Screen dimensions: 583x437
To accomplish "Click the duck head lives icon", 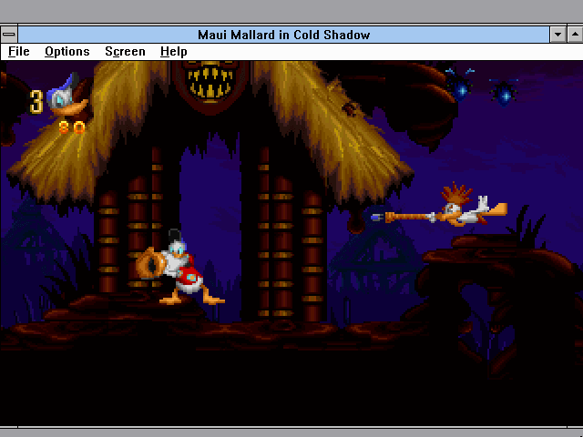I will [x=66, y=96].
